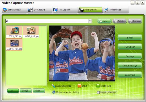
Task: Select thumbnail ...0503_093.jpg
Action: point(14,32)
